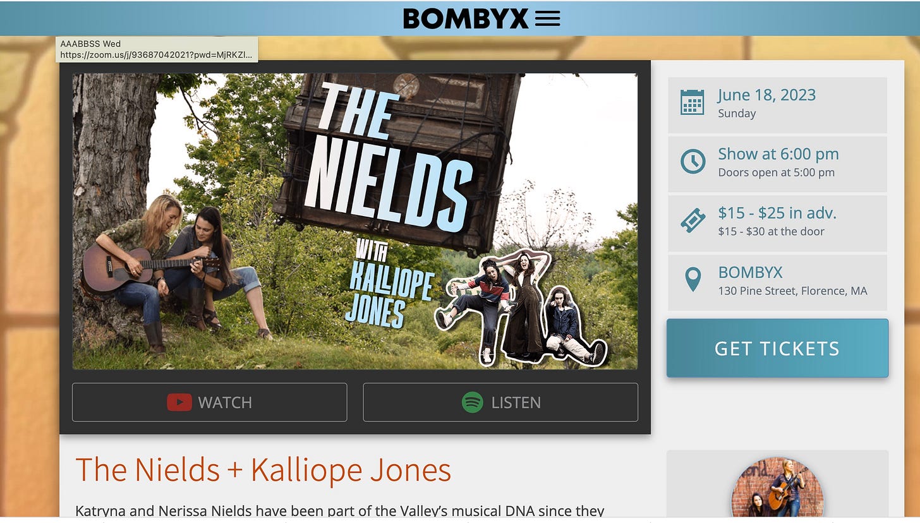Click the 130 Pine Street address

pos(792,291)
